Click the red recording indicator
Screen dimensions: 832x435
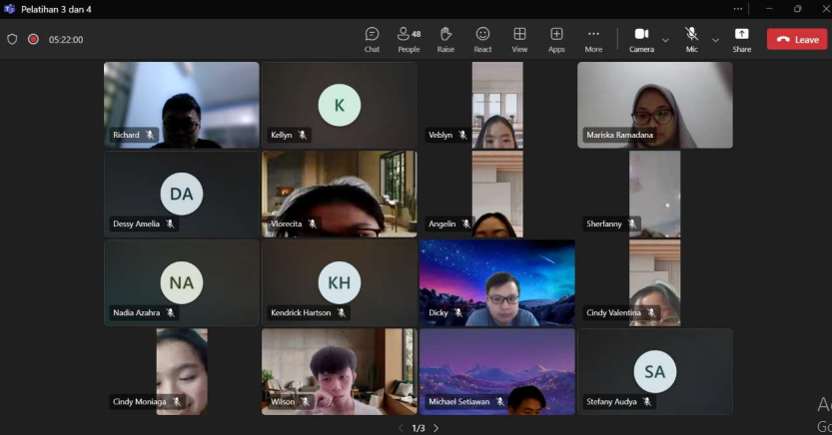[33, 40]
